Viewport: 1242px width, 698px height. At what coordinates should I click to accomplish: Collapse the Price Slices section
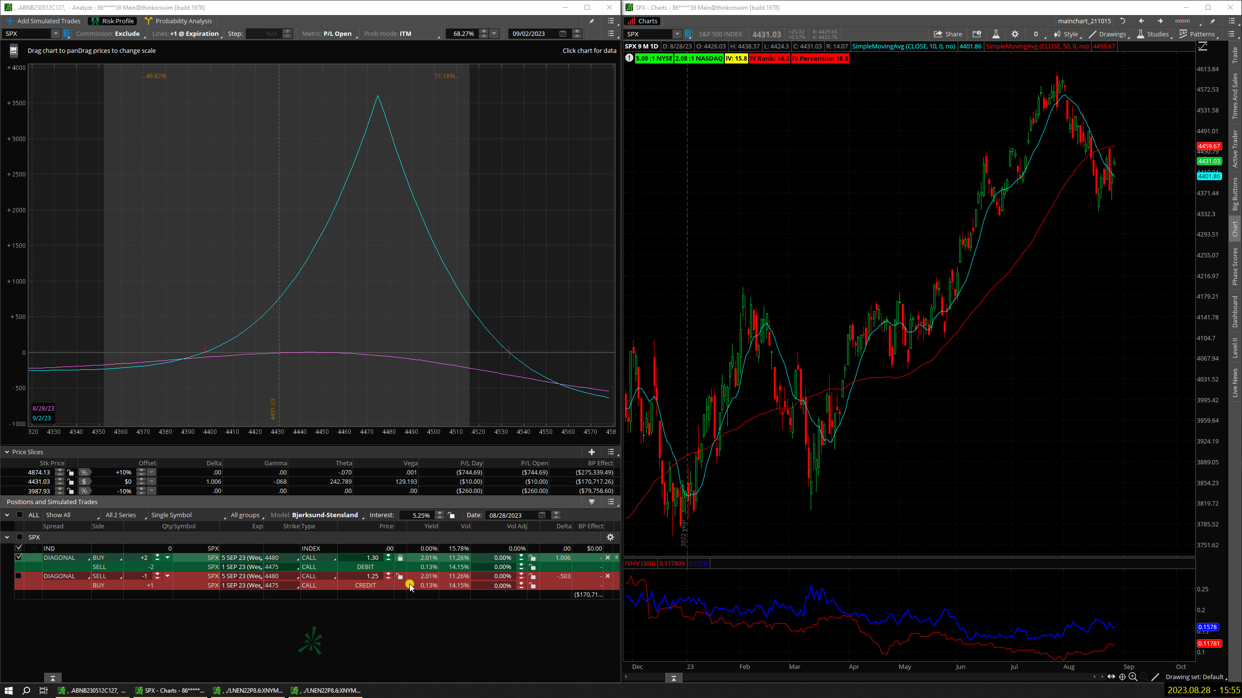tap(7, 452)
